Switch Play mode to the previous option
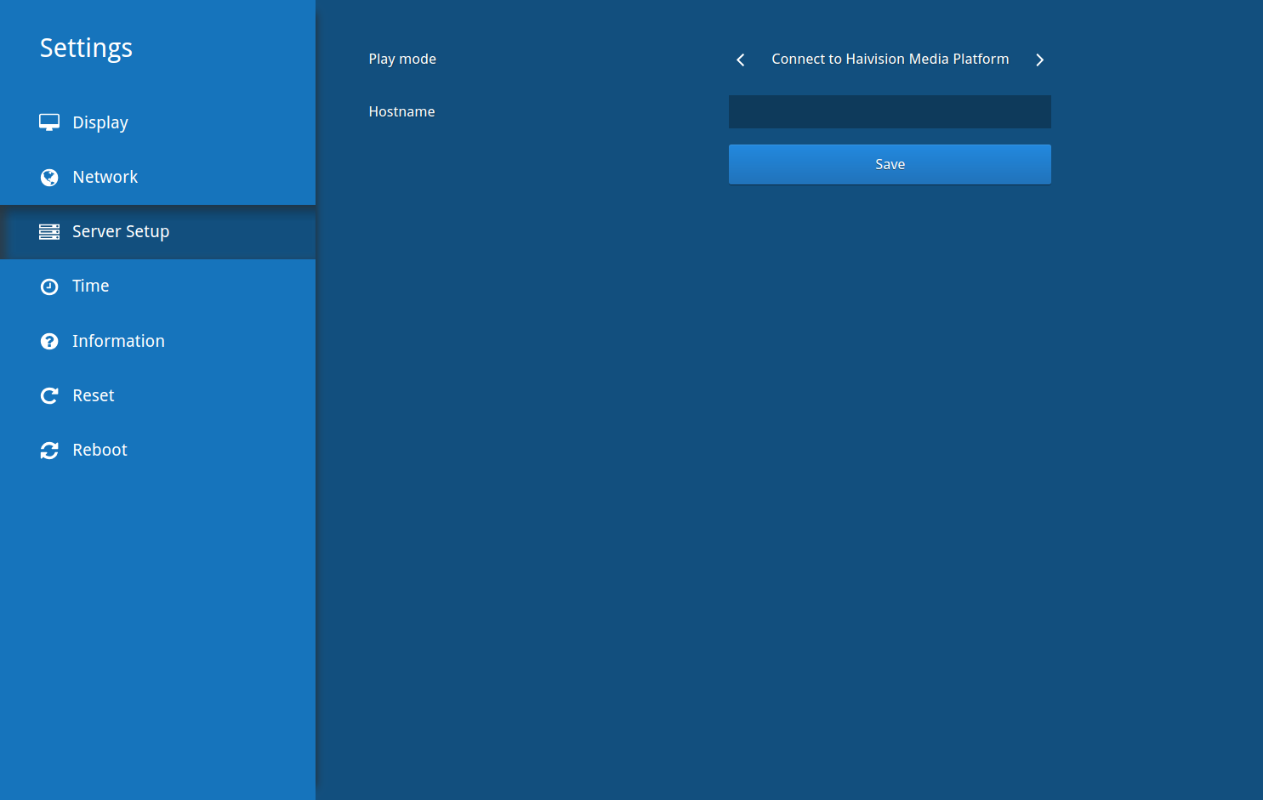The width and height of the screenshot is (1263, 800). tap(741, 60)
